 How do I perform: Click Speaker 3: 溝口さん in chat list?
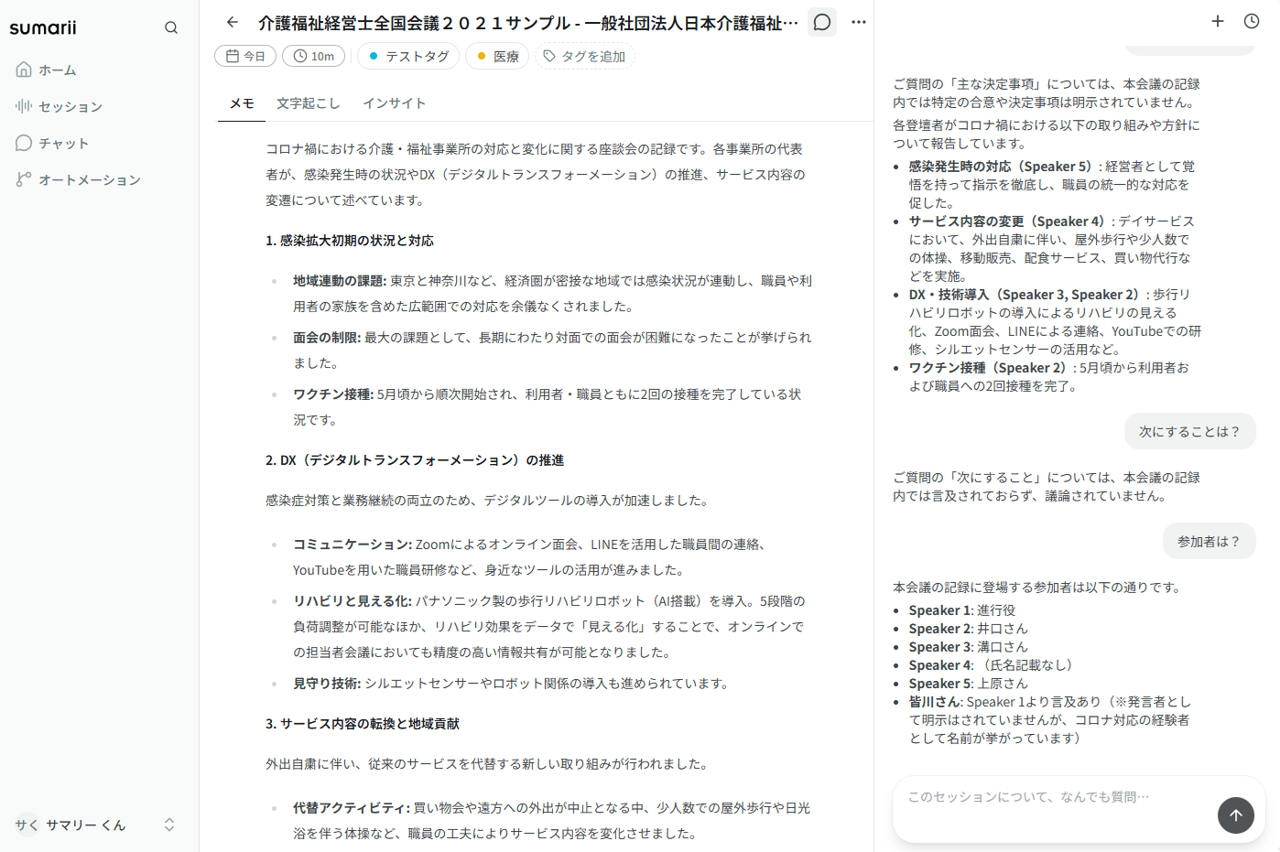[x=969, y=647]
